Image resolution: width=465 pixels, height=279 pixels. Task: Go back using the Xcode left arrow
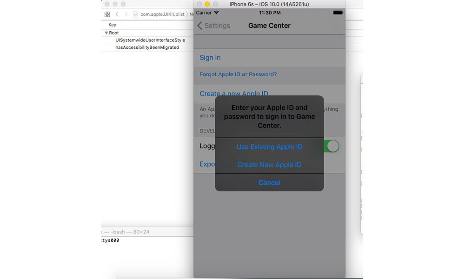tap(117, 14)
